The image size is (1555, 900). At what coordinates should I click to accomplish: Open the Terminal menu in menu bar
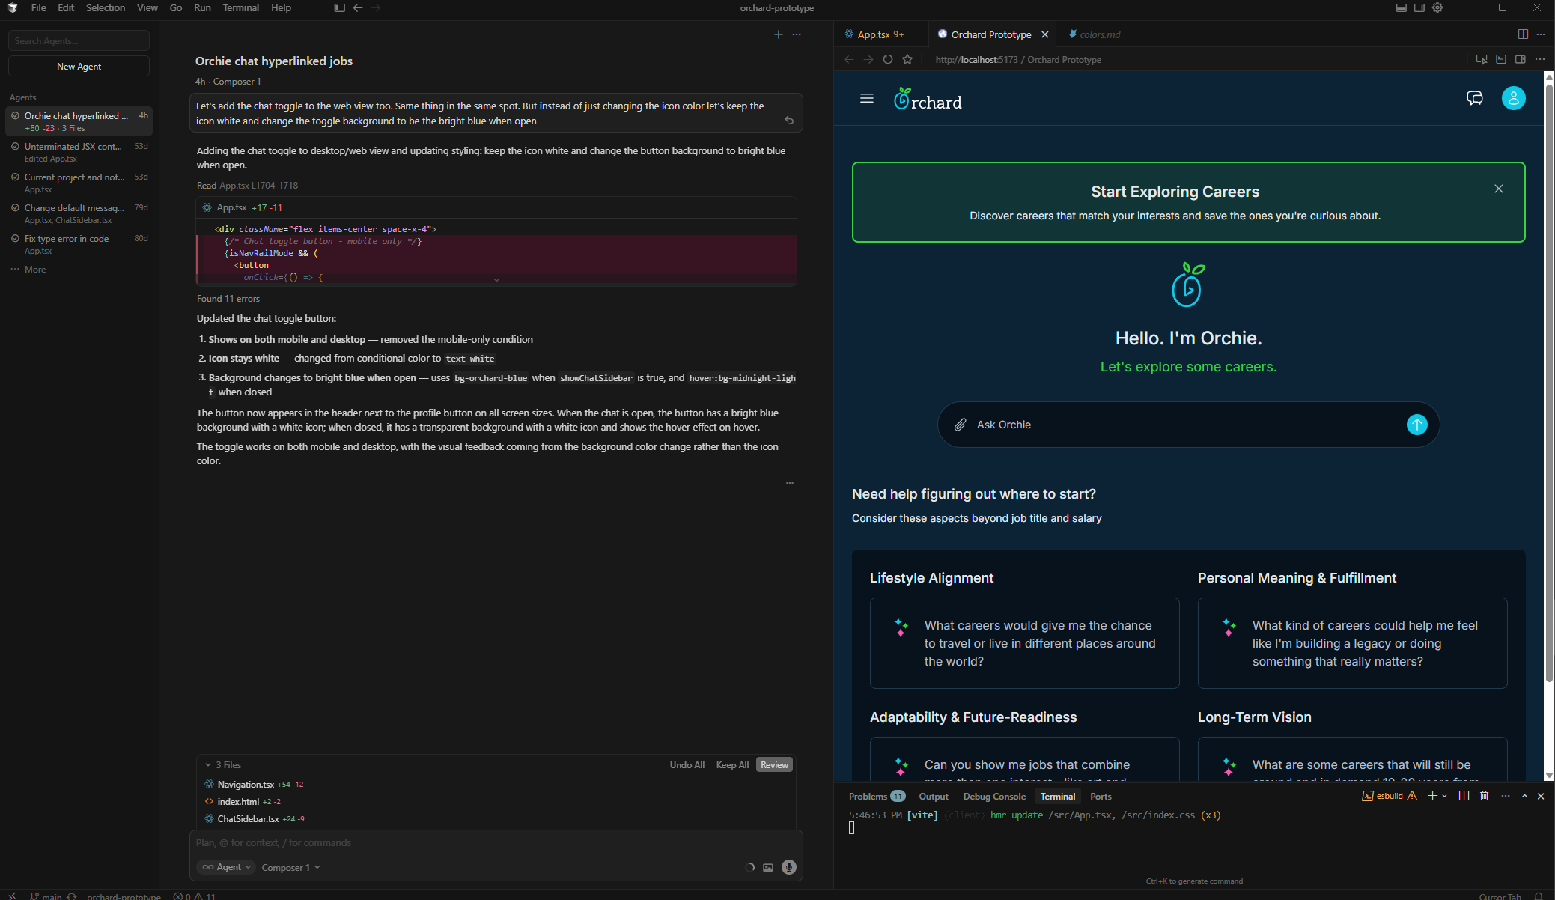(x=240, y=7)
